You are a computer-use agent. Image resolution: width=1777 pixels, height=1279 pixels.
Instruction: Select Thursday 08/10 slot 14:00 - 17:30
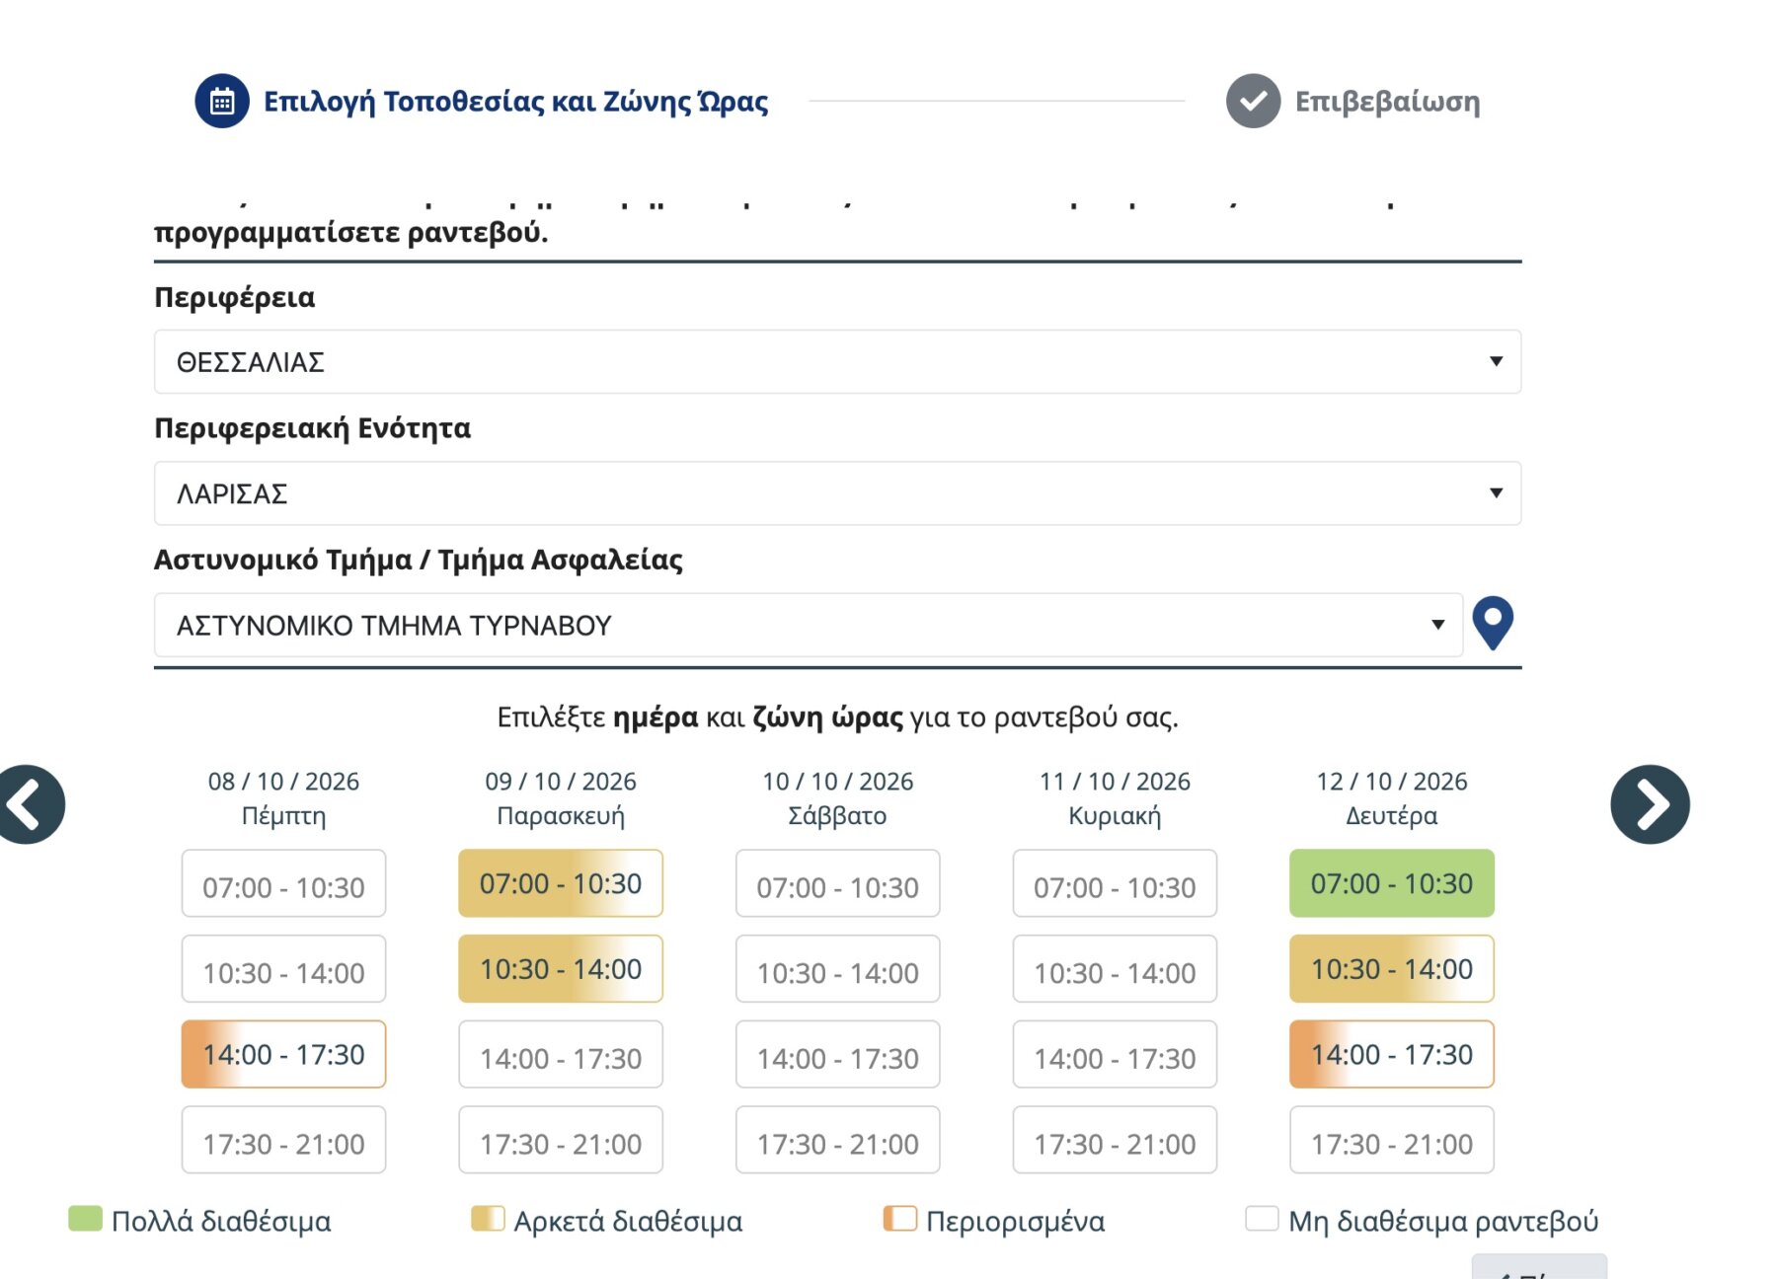coord(283,1054)
